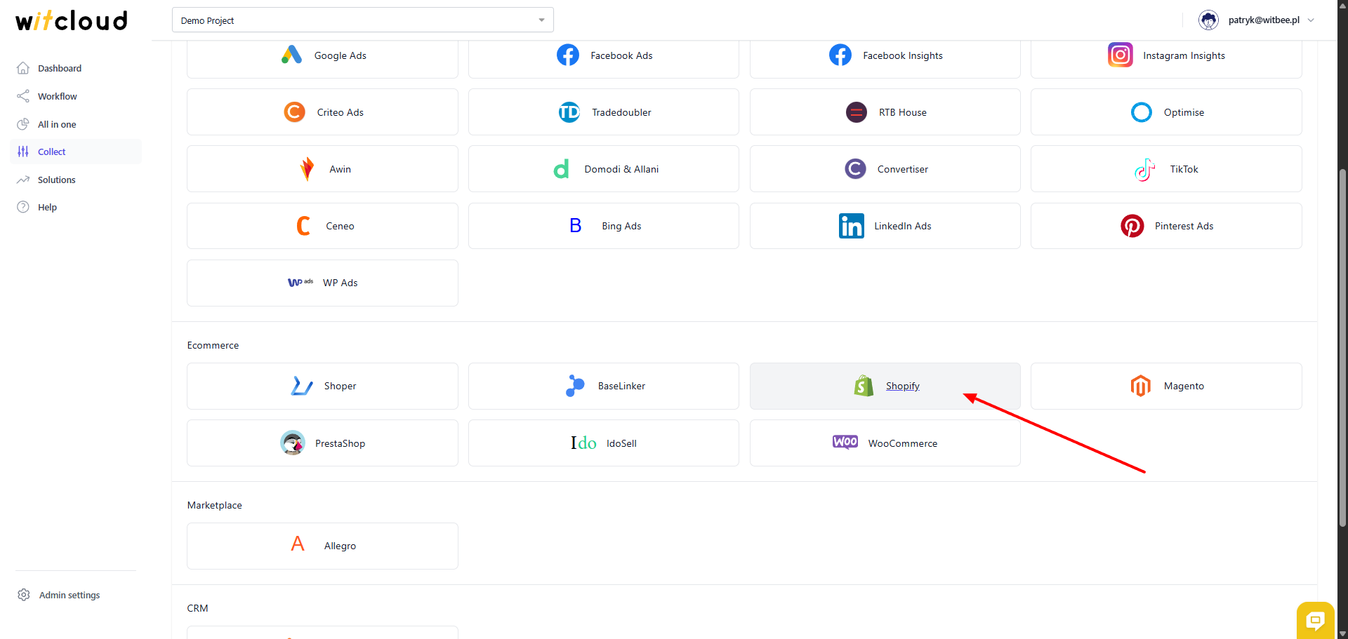Click the Convertiser logo icon
This screenshot has width=1348, height=639.
coord(855,169)
